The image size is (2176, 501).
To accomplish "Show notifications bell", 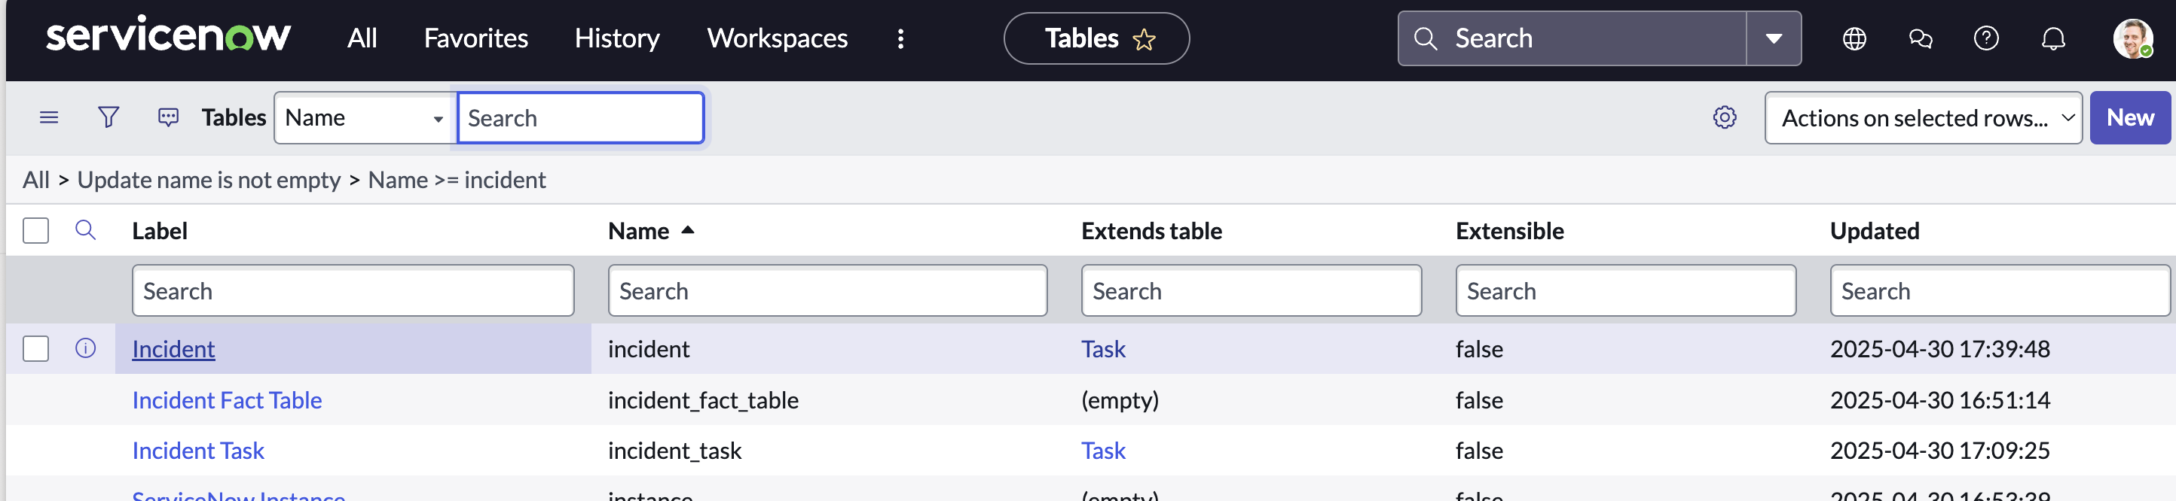I will (x=2053, y=39).
